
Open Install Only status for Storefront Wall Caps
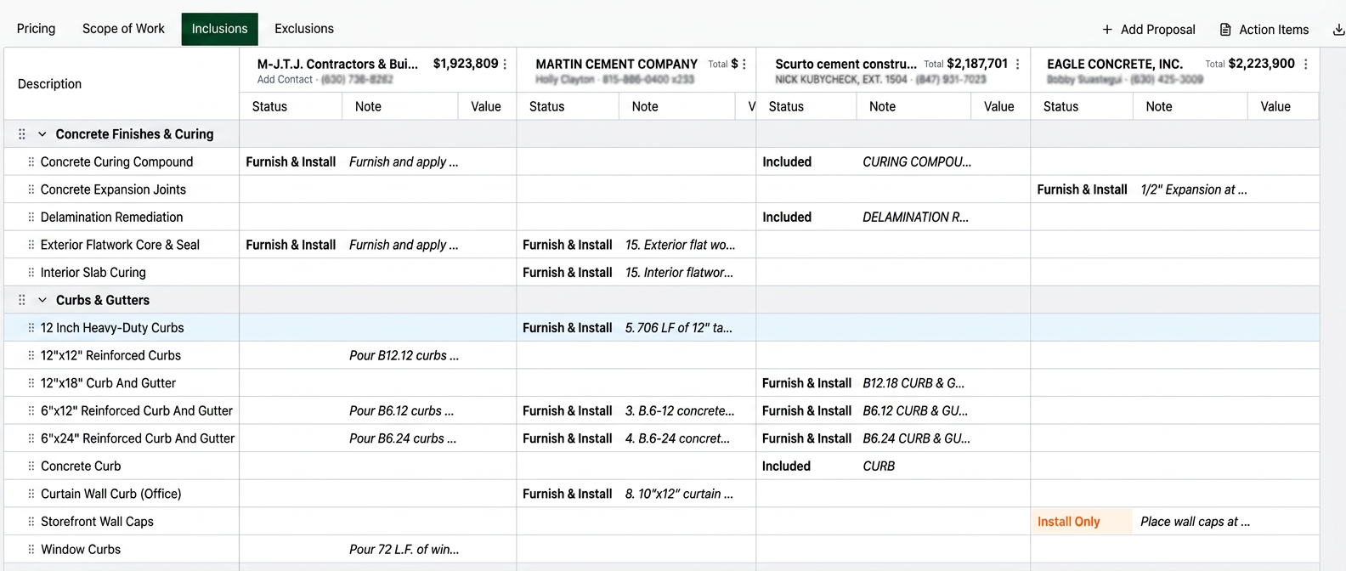pos(1069,522)
